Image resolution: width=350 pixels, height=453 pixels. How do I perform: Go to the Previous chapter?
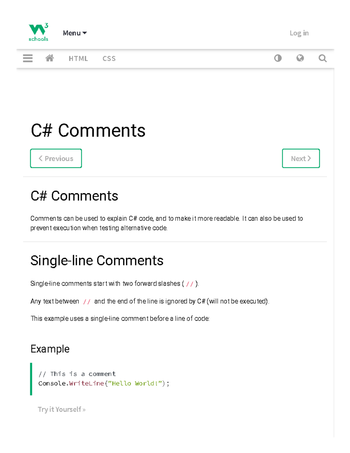point(56,158)
